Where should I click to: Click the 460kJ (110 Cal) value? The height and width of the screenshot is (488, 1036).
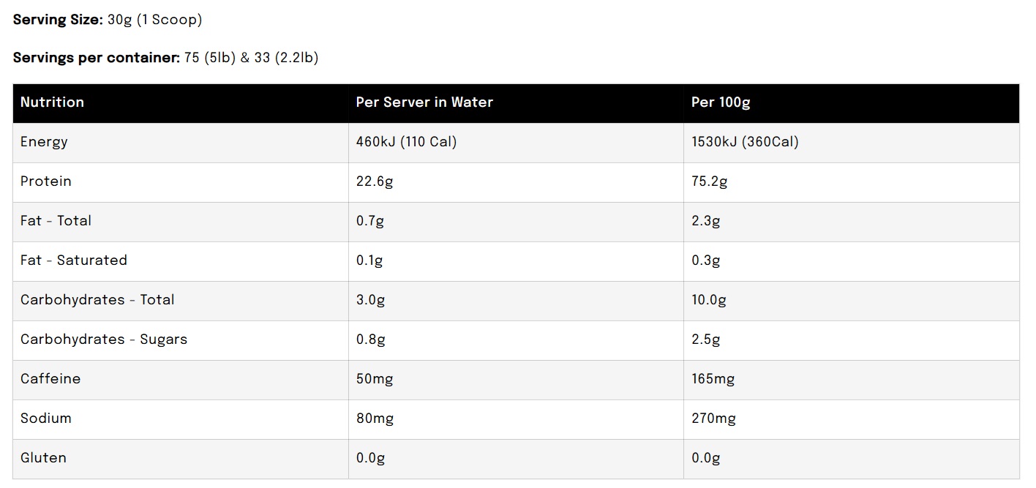tap(406, 142)
